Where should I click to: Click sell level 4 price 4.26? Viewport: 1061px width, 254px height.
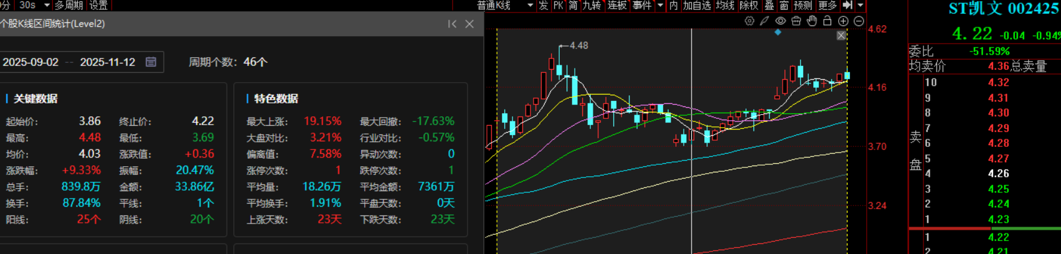click(x=998, y=174)
